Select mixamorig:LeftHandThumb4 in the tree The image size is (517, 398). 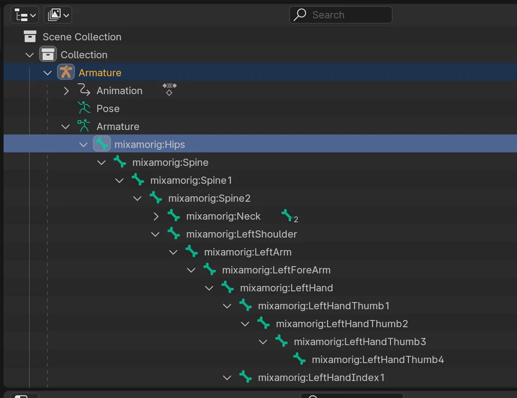pyautogui.click(x=377, y=359)
